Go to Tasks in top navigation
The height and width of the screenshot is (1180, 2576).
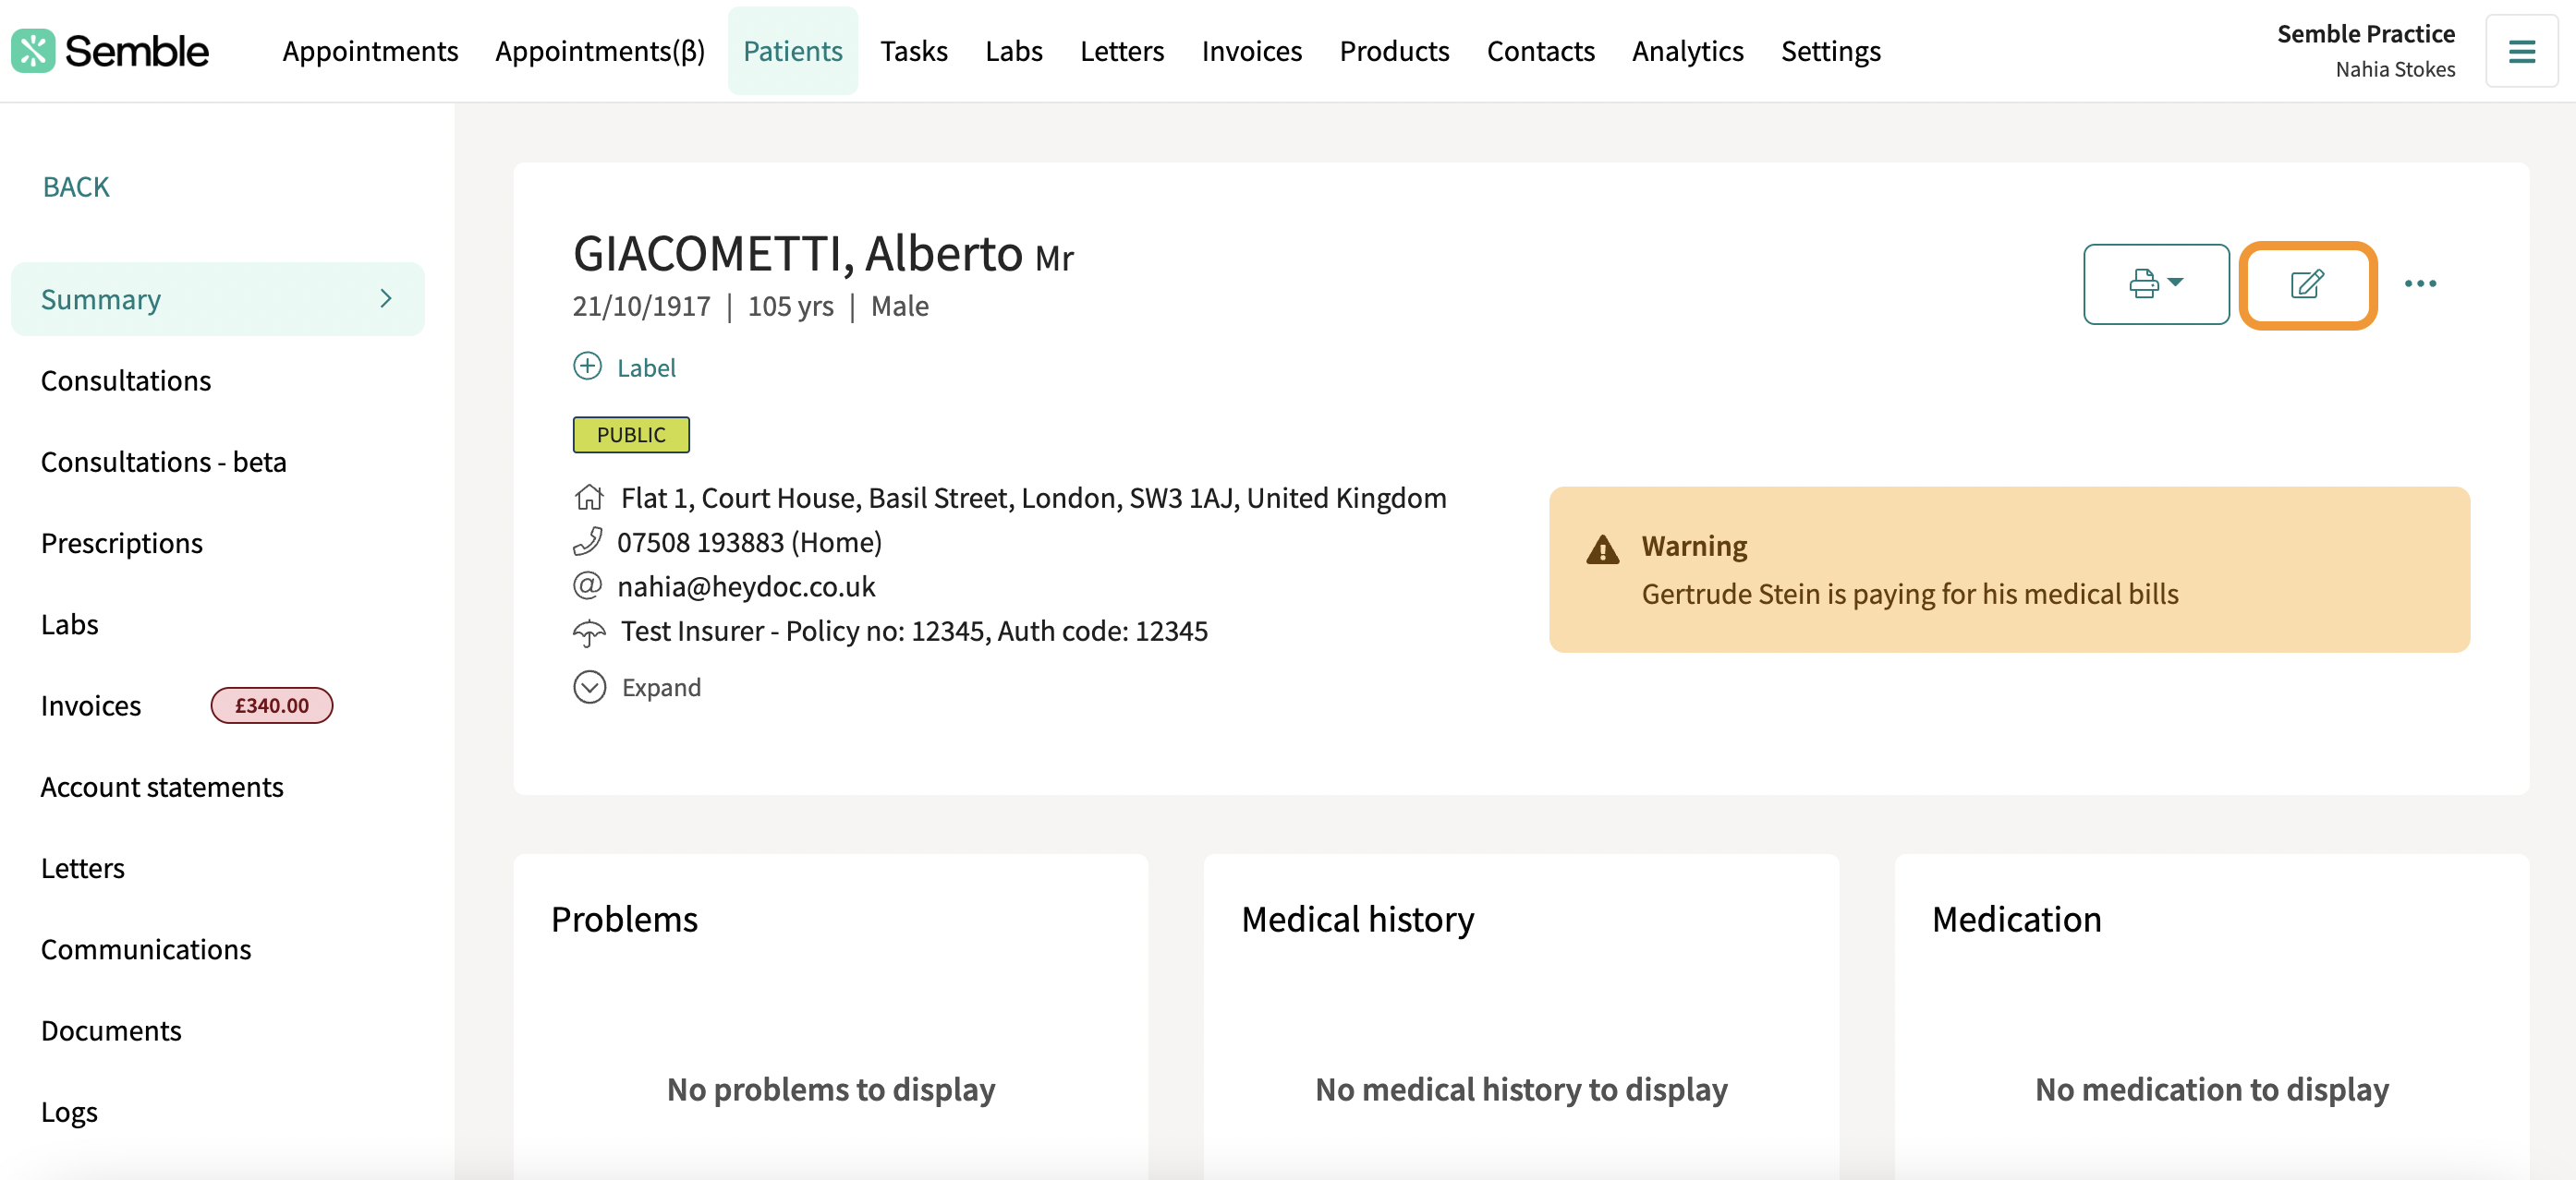pos(914,51)
